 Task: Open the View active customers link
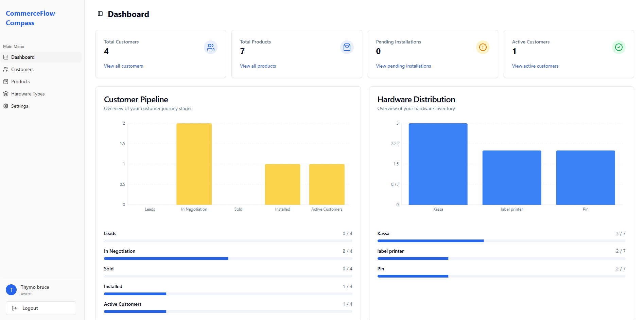pyautogui.click(x=535, y=66)
